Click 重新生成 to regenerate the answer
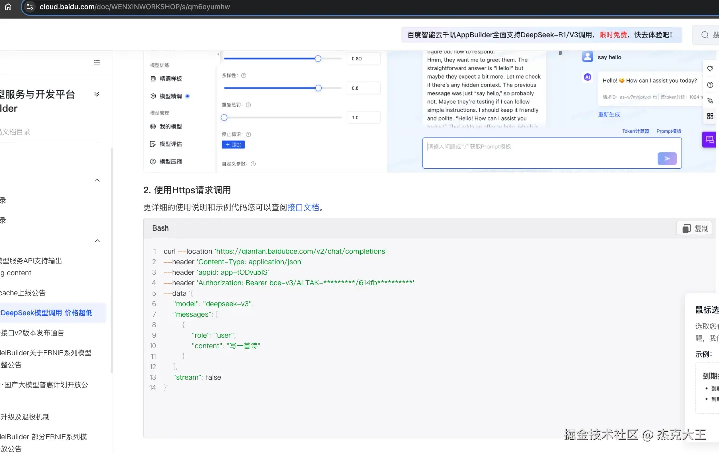Image resolution: width=719 pixels, height=454 pixels. click(609, 115)
